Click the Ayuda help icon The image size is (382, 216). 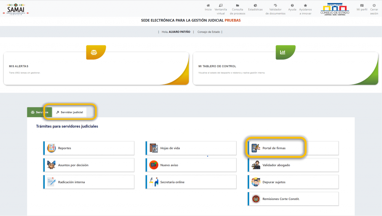[x=292, y=6]
